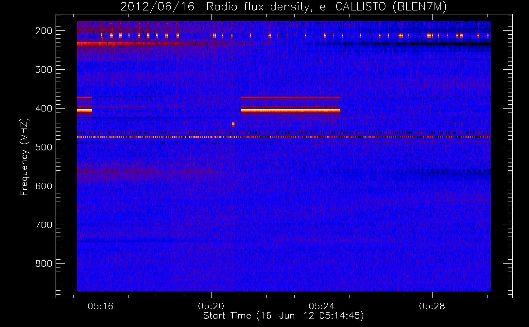Click the plot title with date 2012/06/16
The width and height of the screenshot is (529, 327).
[283, 7]
